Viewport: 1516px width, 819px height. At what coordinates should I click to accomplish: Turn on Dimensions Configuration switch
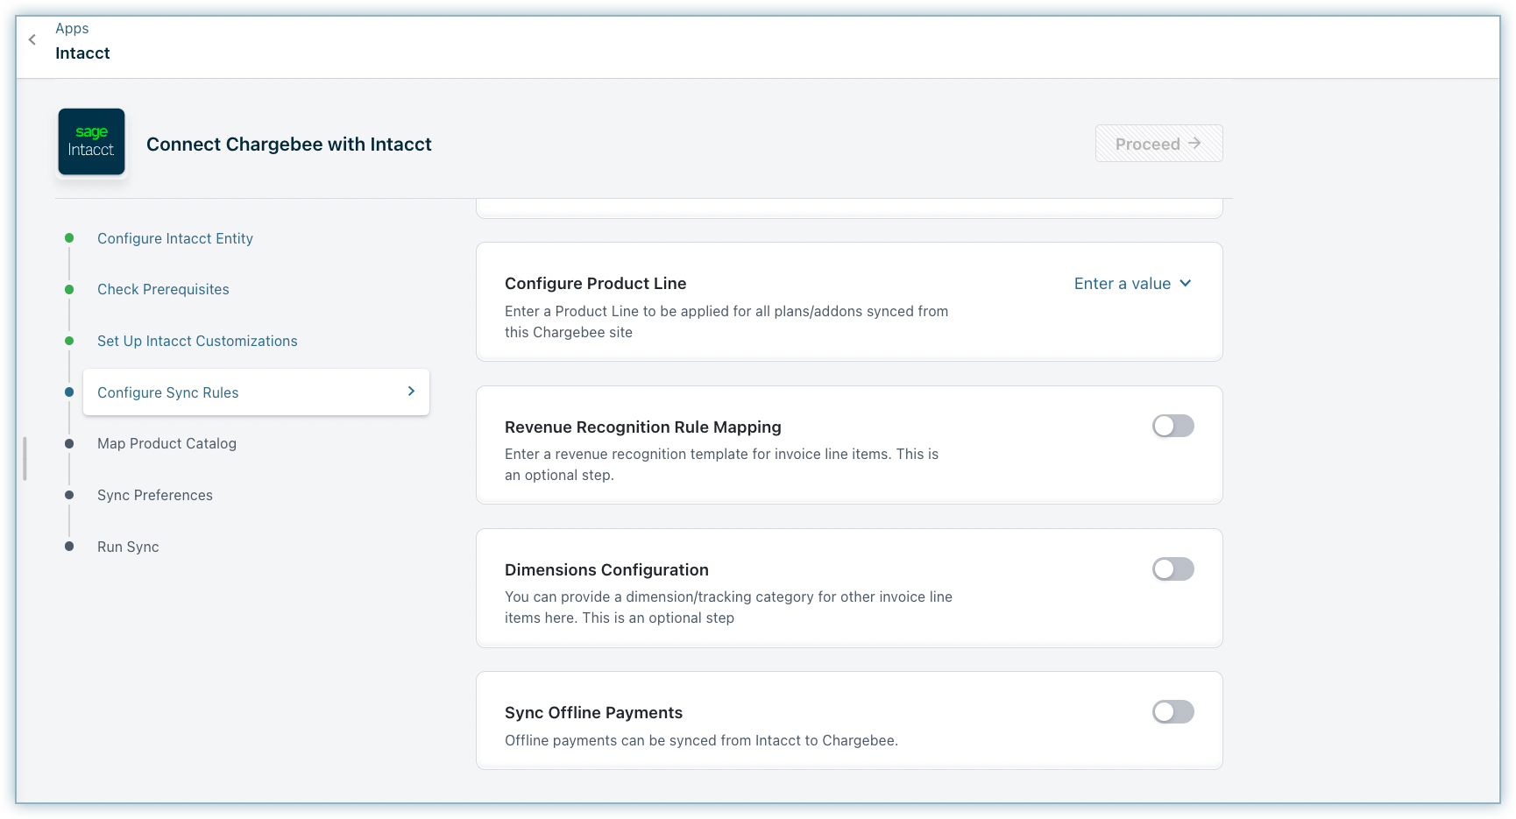[x=1172, y=569]
